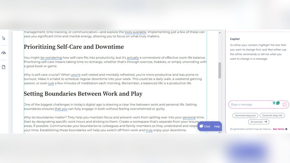Click underlined word "personal" before "time"
Image resolution: width=290 pixels, height=163 pixels.
pyautogui.click(x=189, y=117)
